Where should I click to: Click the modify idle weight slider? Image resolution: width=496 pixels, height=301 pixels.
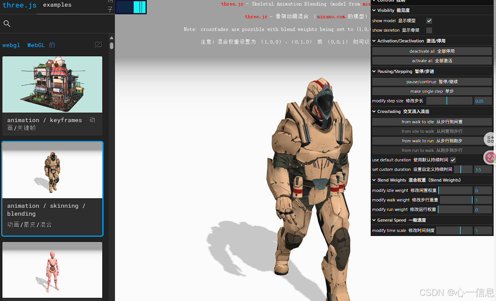(455, 190)
